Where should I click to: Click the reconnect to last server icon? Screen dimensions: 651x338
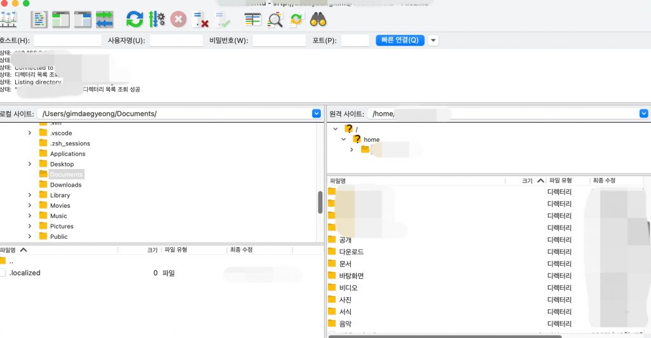223,20
